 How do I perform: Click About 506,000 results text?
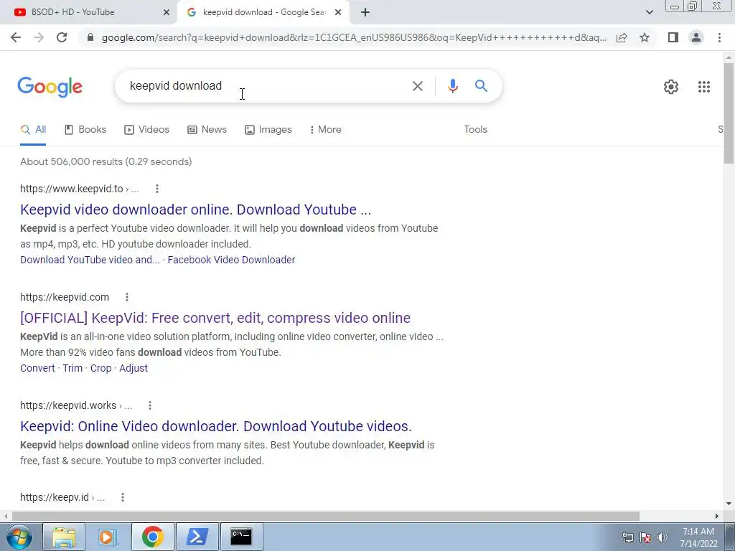pyautogui.click(x=106, y=161)
